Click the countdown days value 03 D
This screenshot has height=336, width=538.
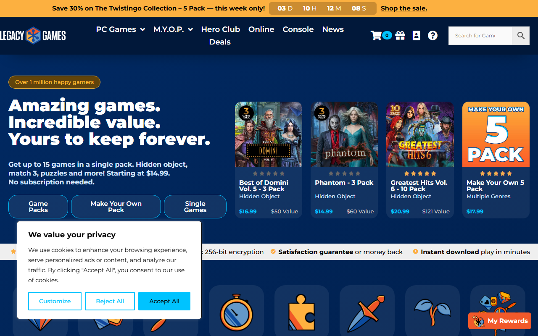(285, 8)
